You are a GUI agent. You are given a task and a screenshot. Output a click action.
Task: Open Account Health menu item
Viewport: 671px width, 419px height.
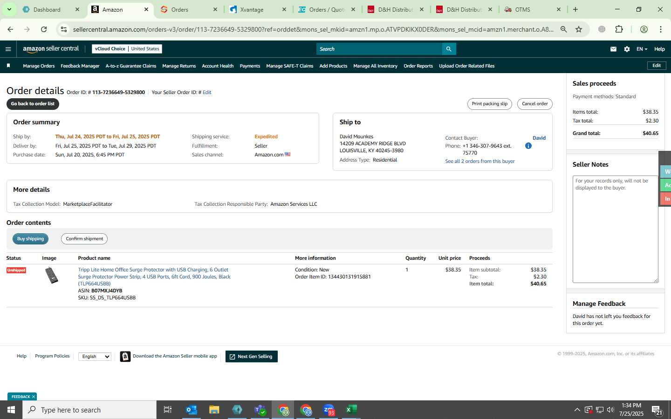coord(218,66)
